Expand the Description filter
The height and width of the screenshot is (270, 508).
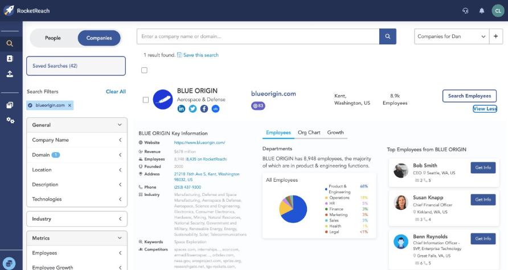pos(77,185)
